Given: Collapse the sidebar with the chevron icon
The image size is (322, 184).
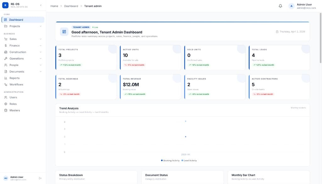Looking at the screenshot, I should pos(41,5).
